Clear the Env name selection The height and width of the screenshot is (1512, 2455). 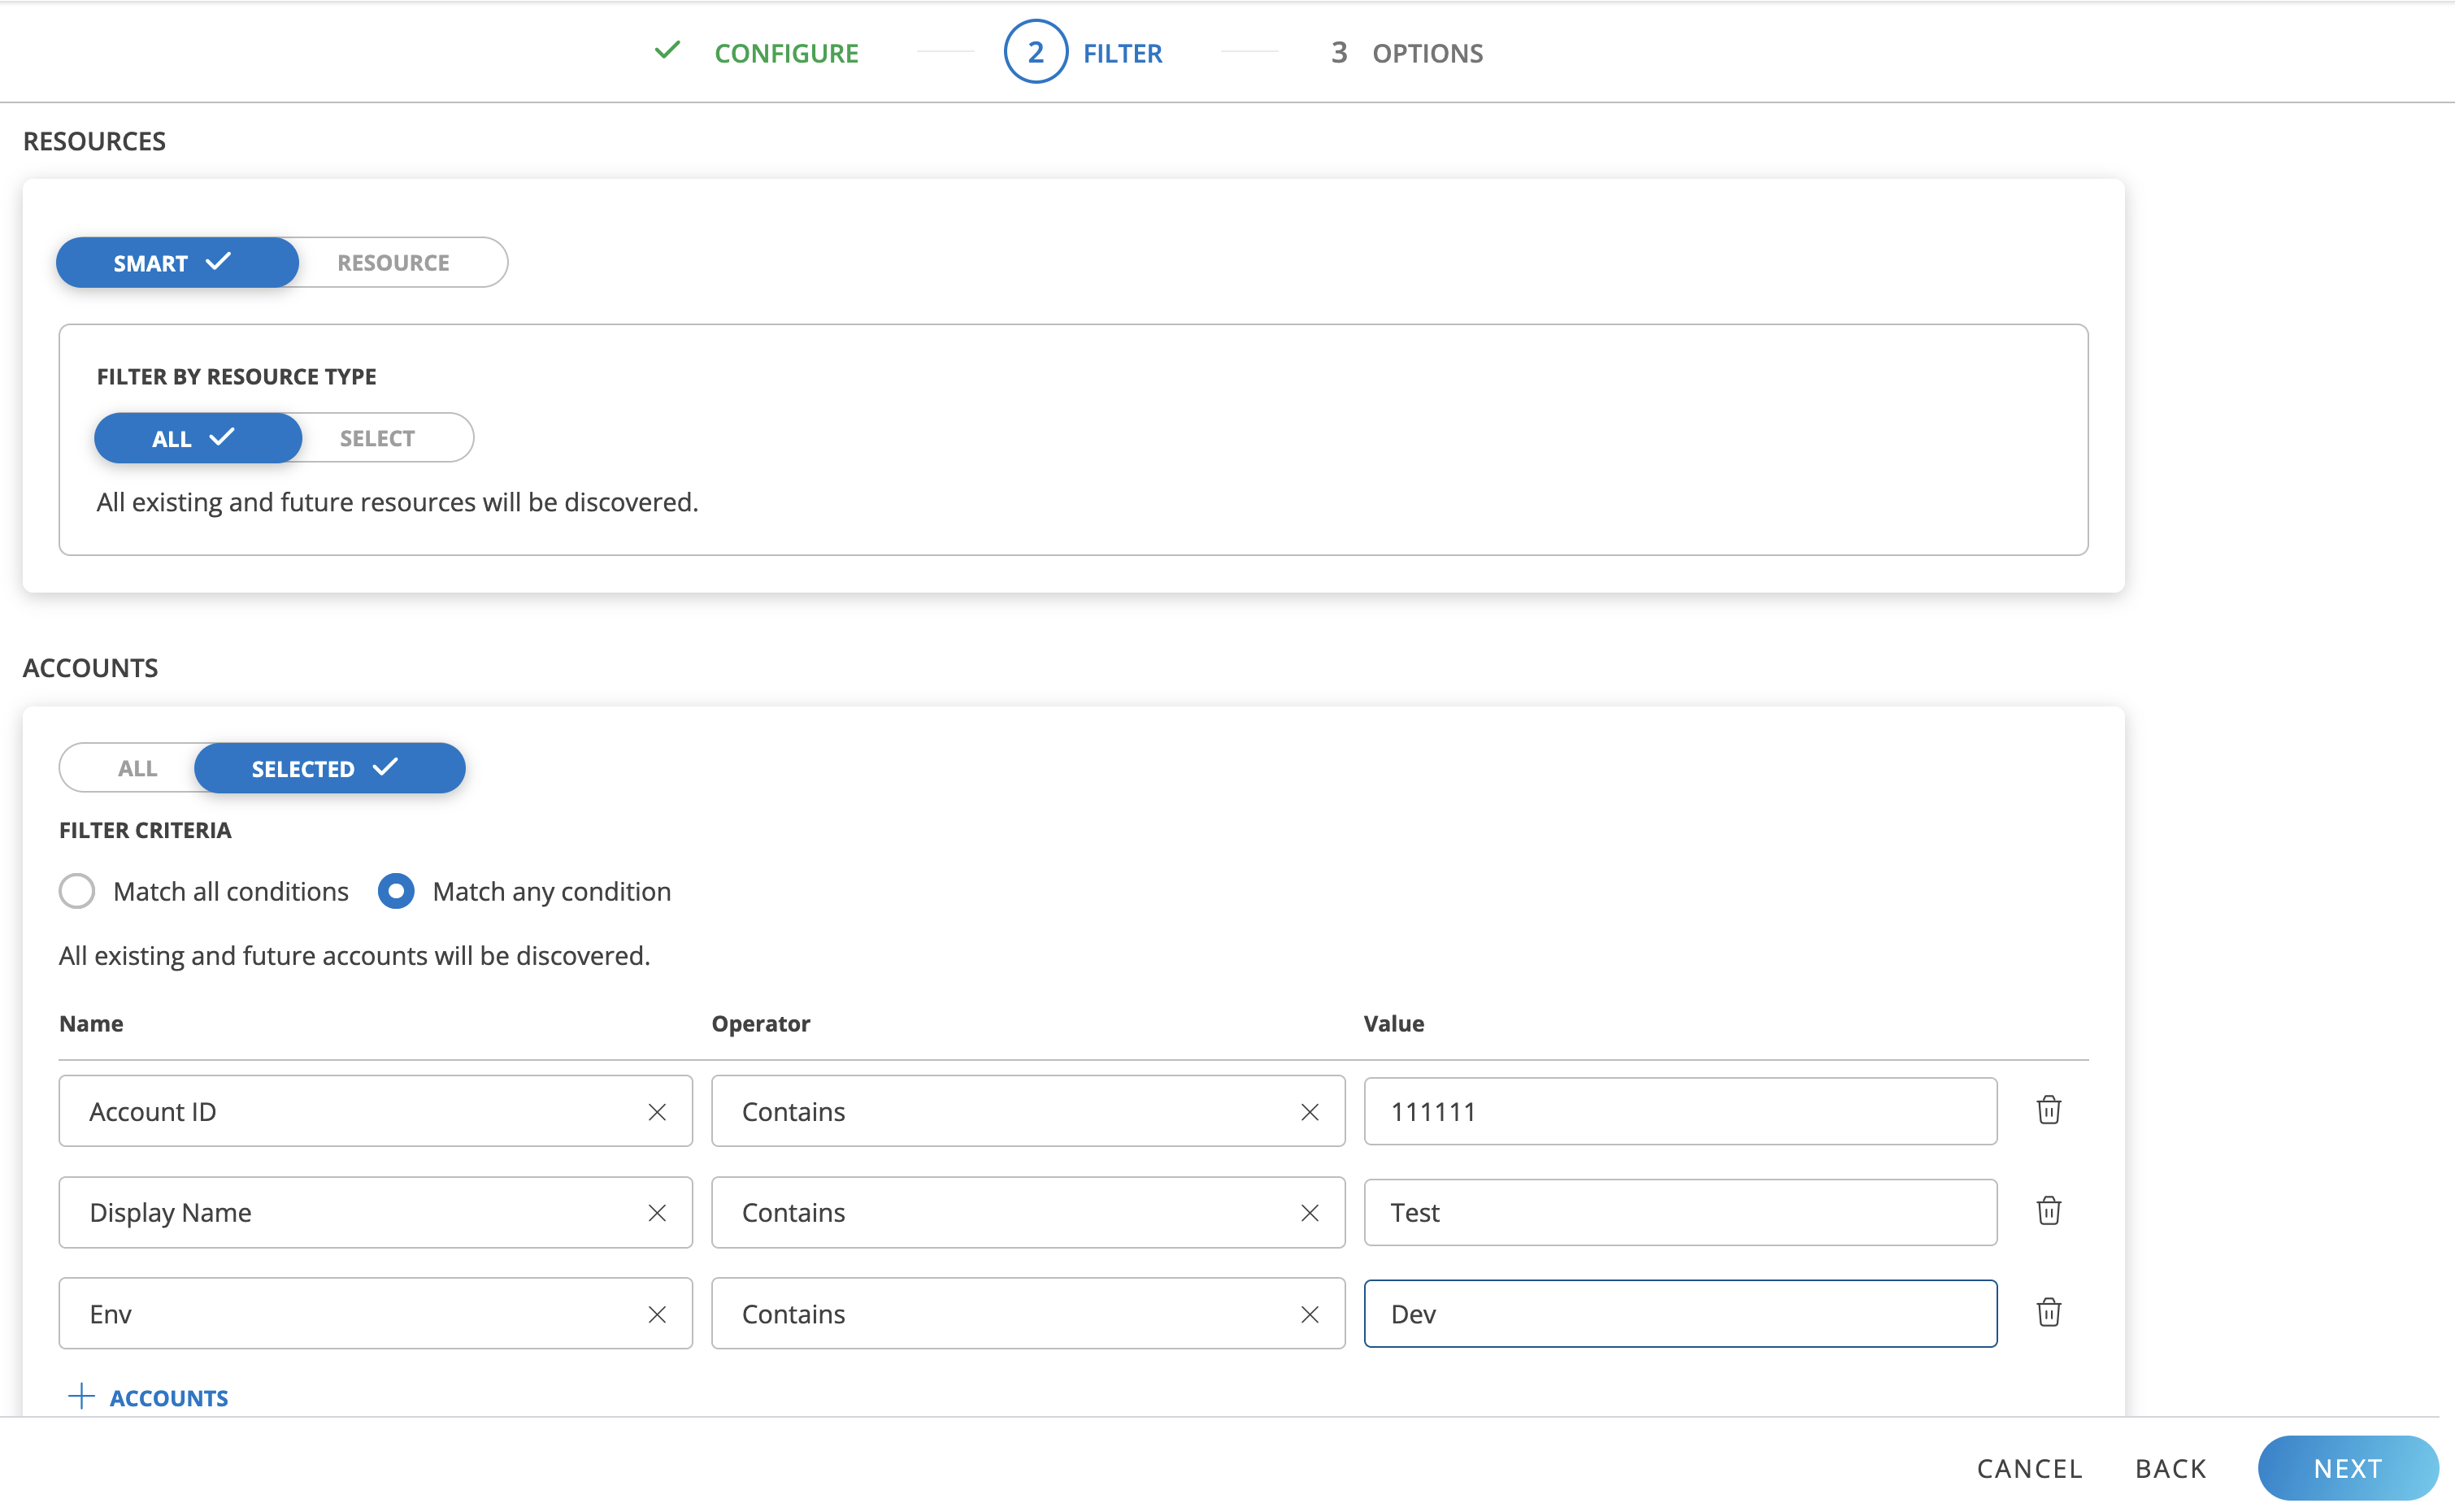(656, 1314)
